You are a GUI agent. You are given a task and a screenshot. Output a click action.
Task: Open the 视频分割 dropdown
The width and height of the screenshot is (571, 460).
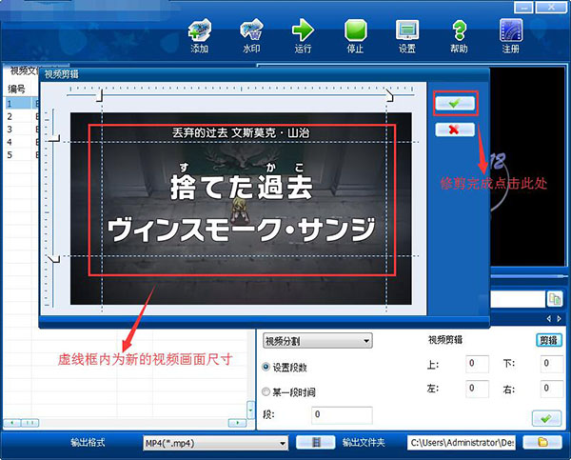pos(317,341)
